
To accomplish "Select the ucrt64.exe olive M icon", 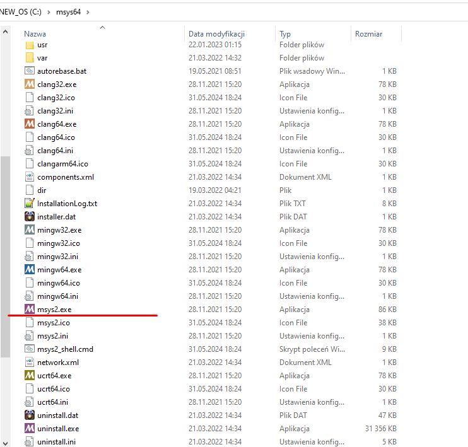I will click(30, 375).
